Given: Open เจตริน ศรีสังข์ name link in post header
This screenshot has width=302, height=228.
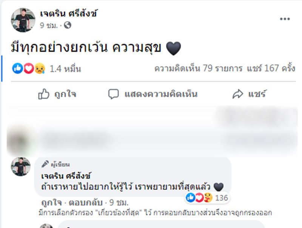Looking at the screenshot, I should (x=68, y=14).
